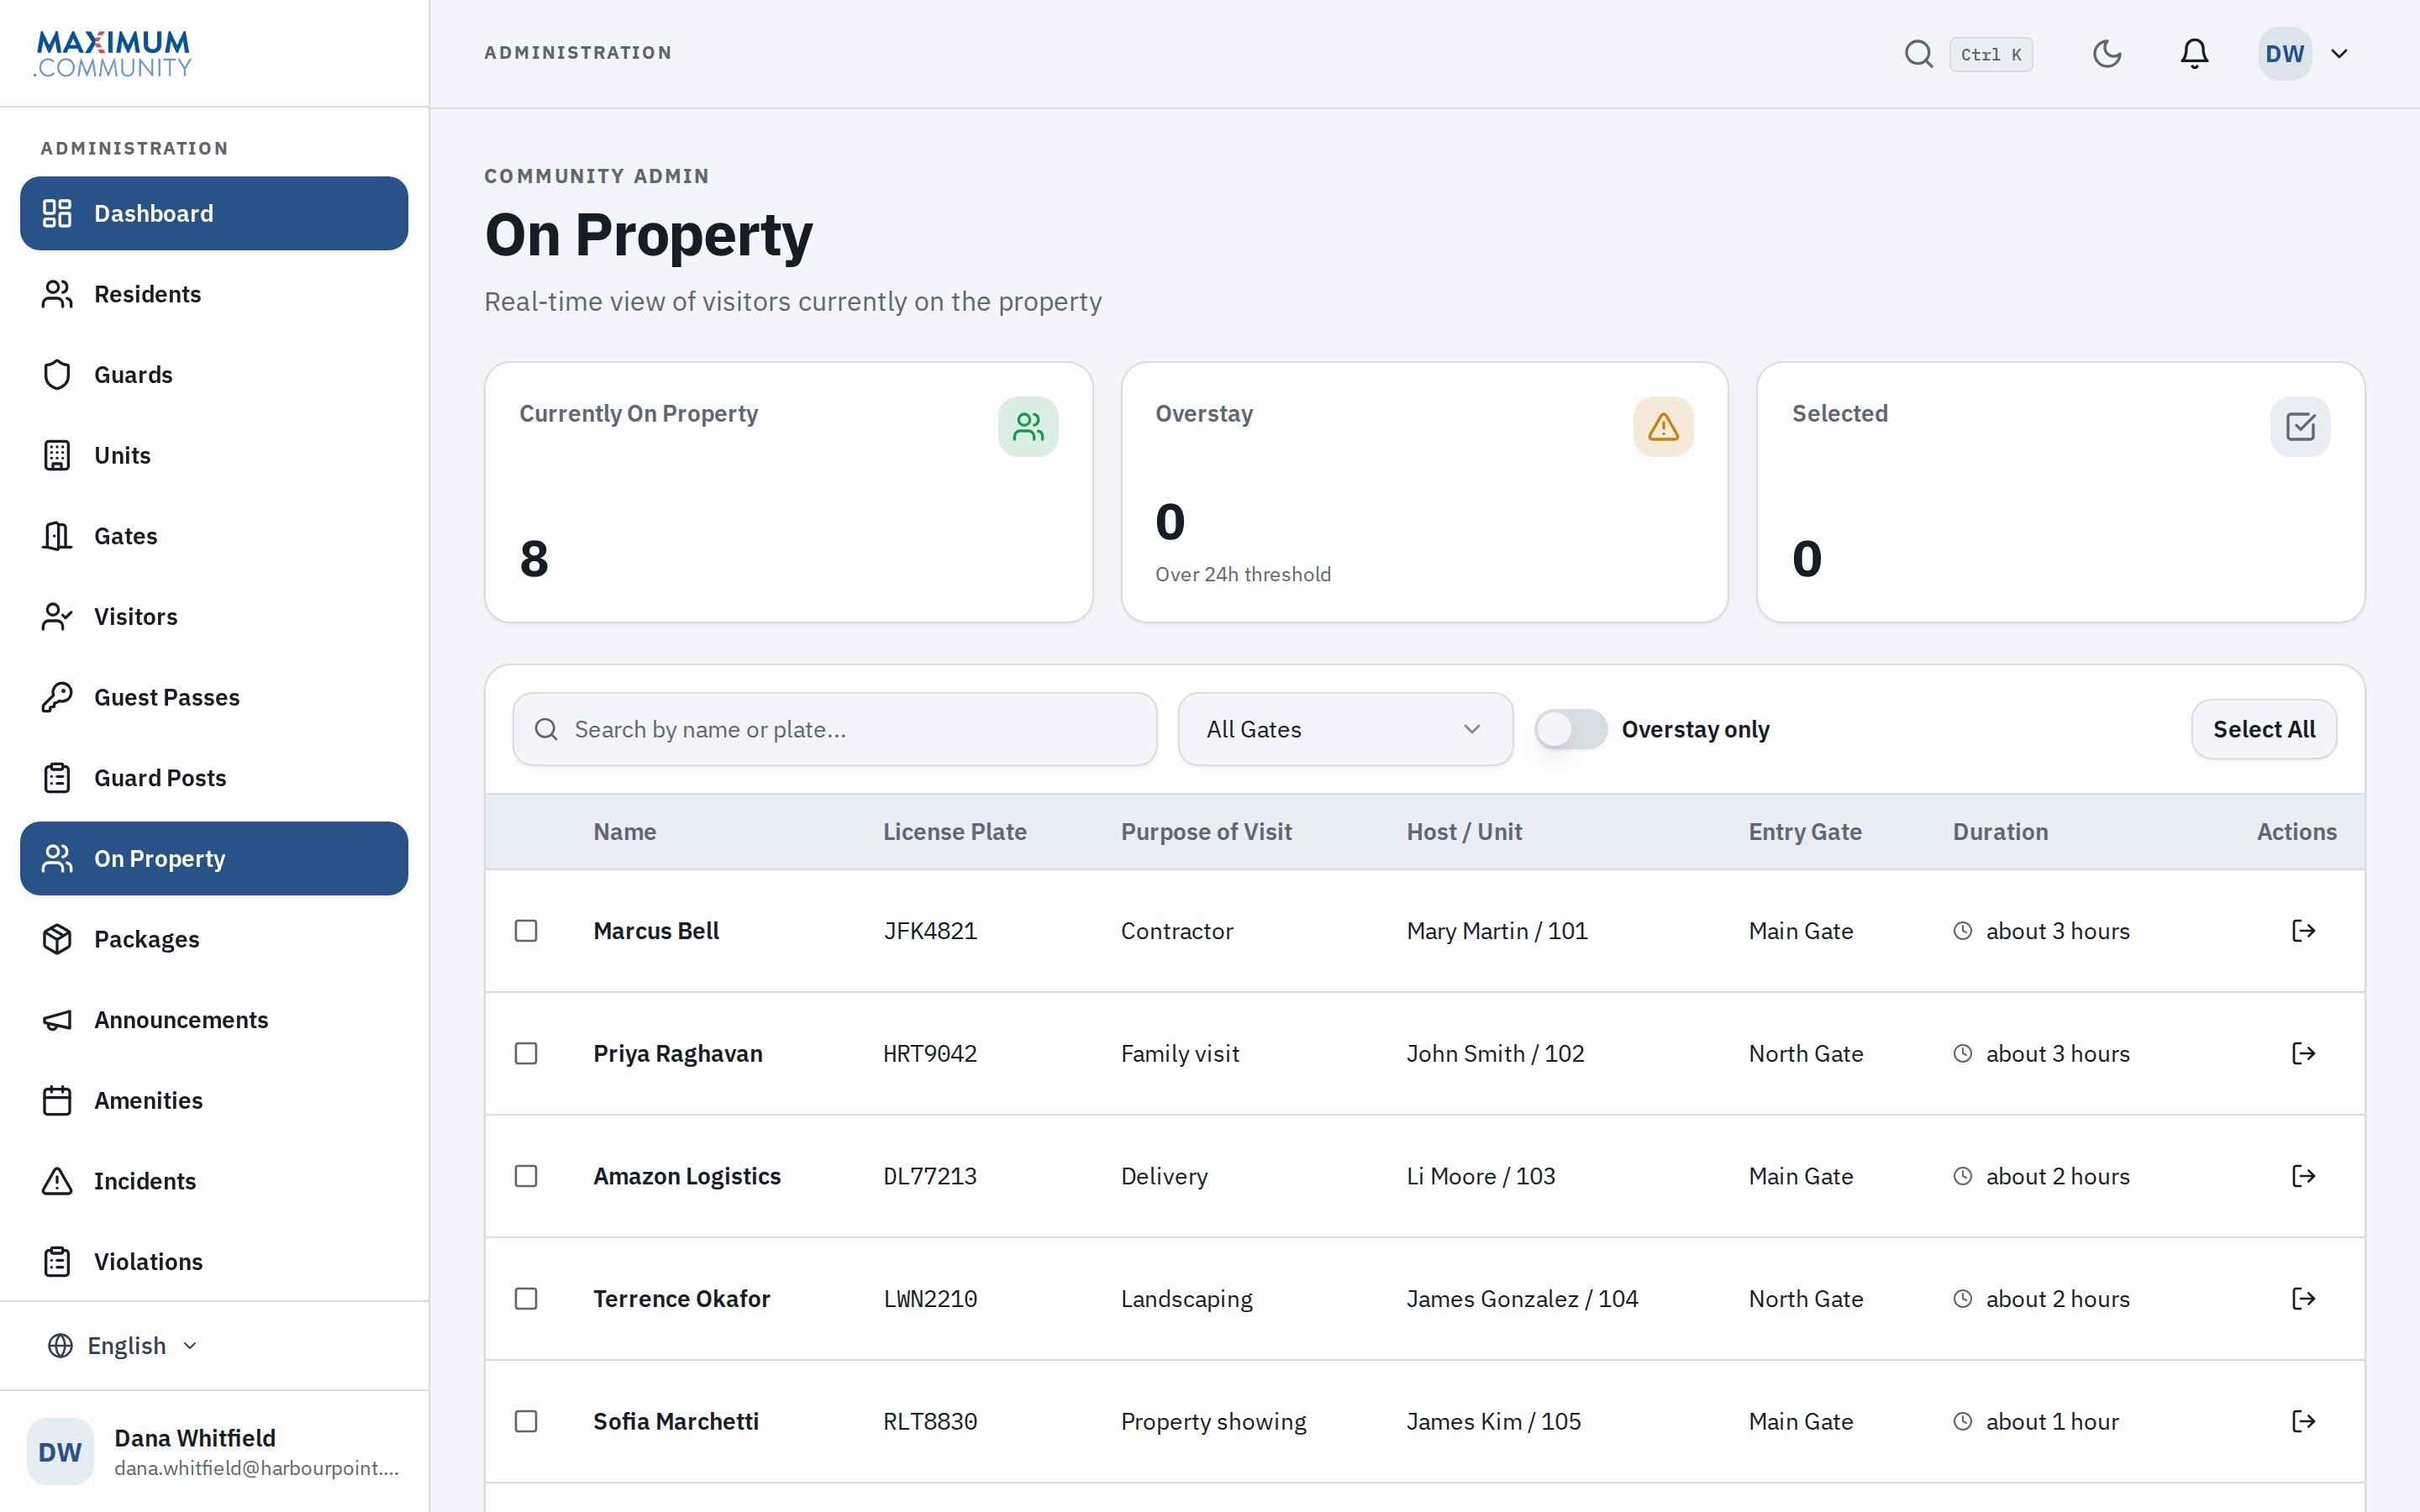Click plate JFK4821
Image resolution: width=2420 pixels, height=1512 pixels.
click(x=930, y=931)
